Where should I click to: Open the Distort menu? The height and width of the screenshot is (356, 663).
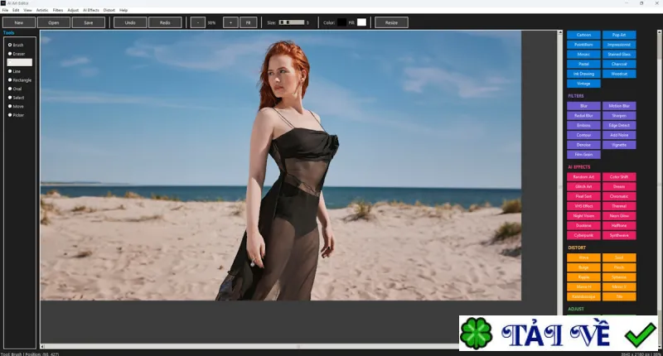tap(109, 10)
